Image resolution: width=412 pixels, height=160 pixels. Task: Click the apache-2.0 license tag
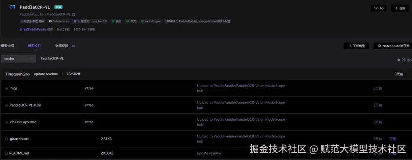[x=90, y=21]
